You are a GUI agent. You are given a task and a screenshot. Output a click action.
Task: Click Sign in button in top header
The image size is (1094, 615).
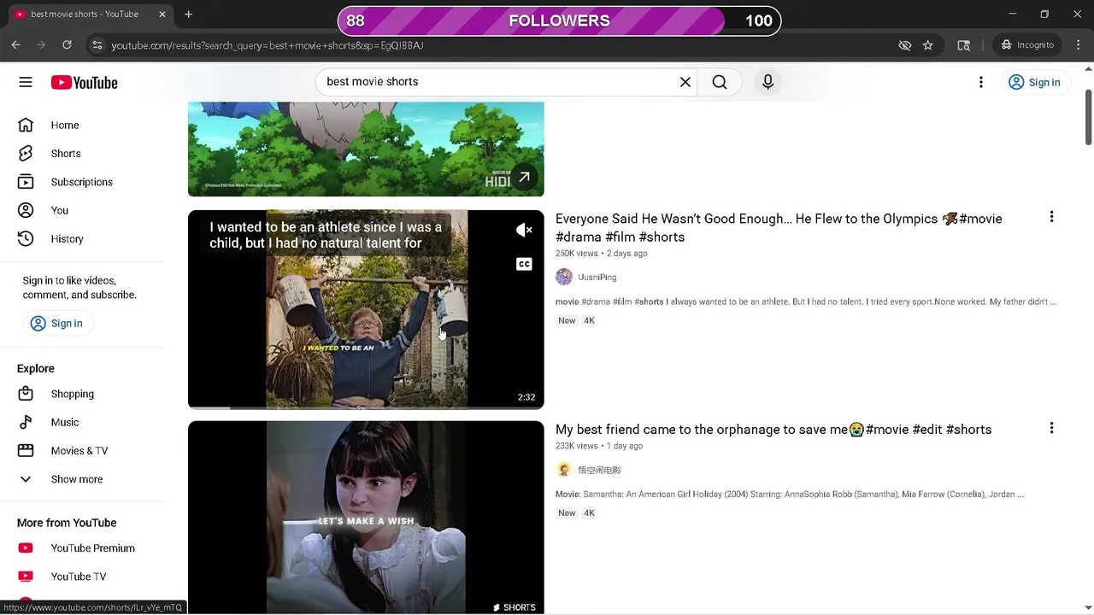tap(1034, 82)
